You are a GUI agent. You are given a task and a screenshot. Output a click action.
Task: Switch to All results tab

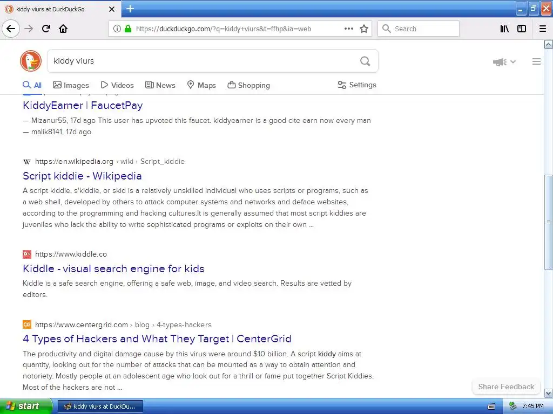(x=32, y=85)
